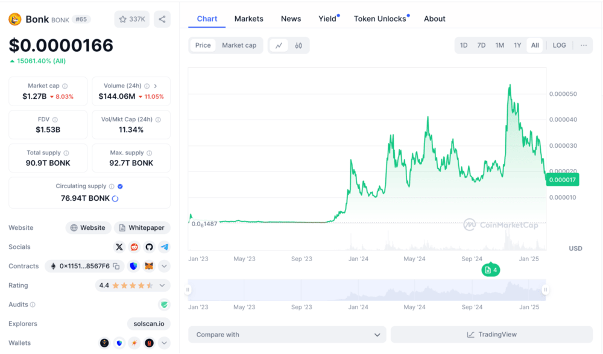Toggle chart to Market cap

tap(239, 45)
